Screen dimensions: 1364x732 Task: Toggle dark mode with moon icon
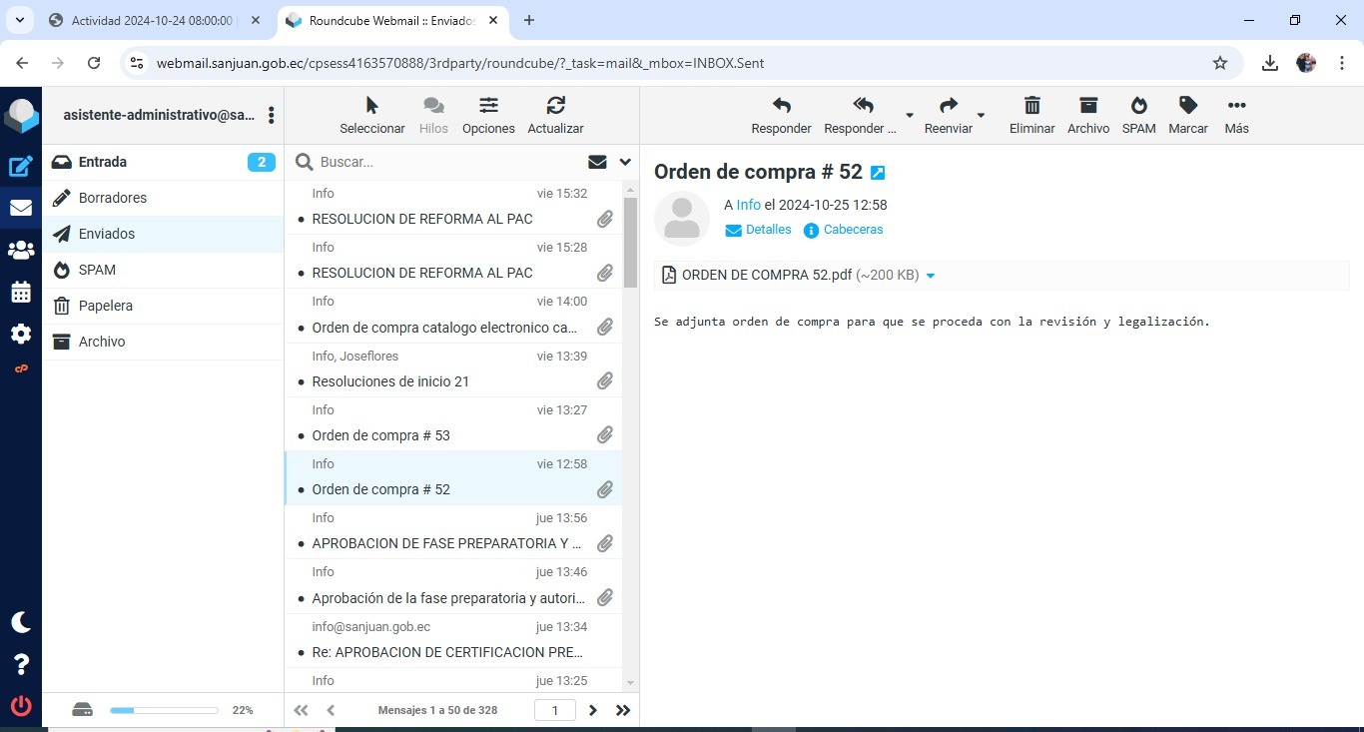point(21,622)
